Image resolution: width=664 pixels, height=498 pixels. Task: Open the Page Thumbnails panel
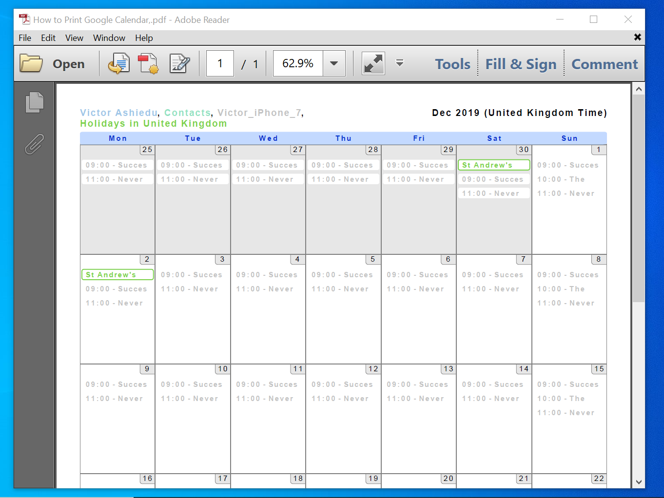pyautogui.click(x=34, y=102)
